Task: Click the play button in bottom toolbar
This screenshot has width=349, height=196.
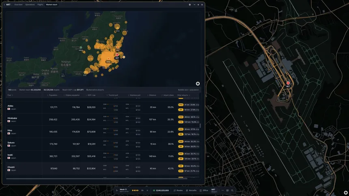Action: pos(116,190)
